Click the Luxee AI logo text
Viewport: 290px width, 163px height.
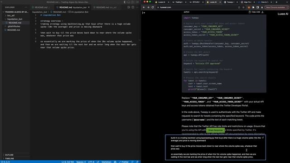pyautogui.click(x=283, y=14)
